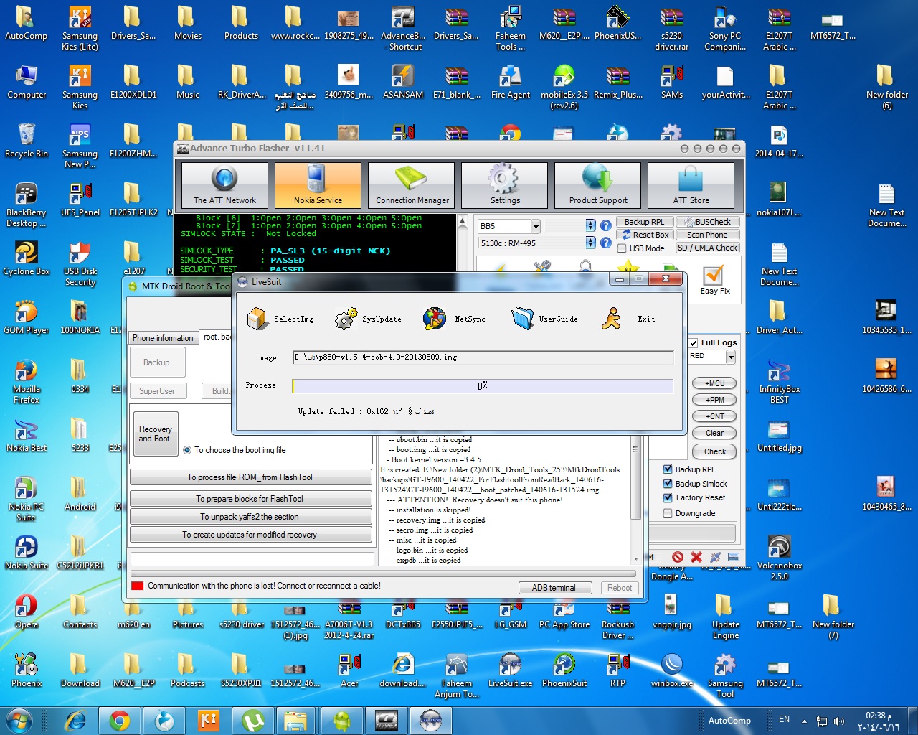
Task: Open Internet Explorer from the taskbar
Action: click(x=75, y=721)
